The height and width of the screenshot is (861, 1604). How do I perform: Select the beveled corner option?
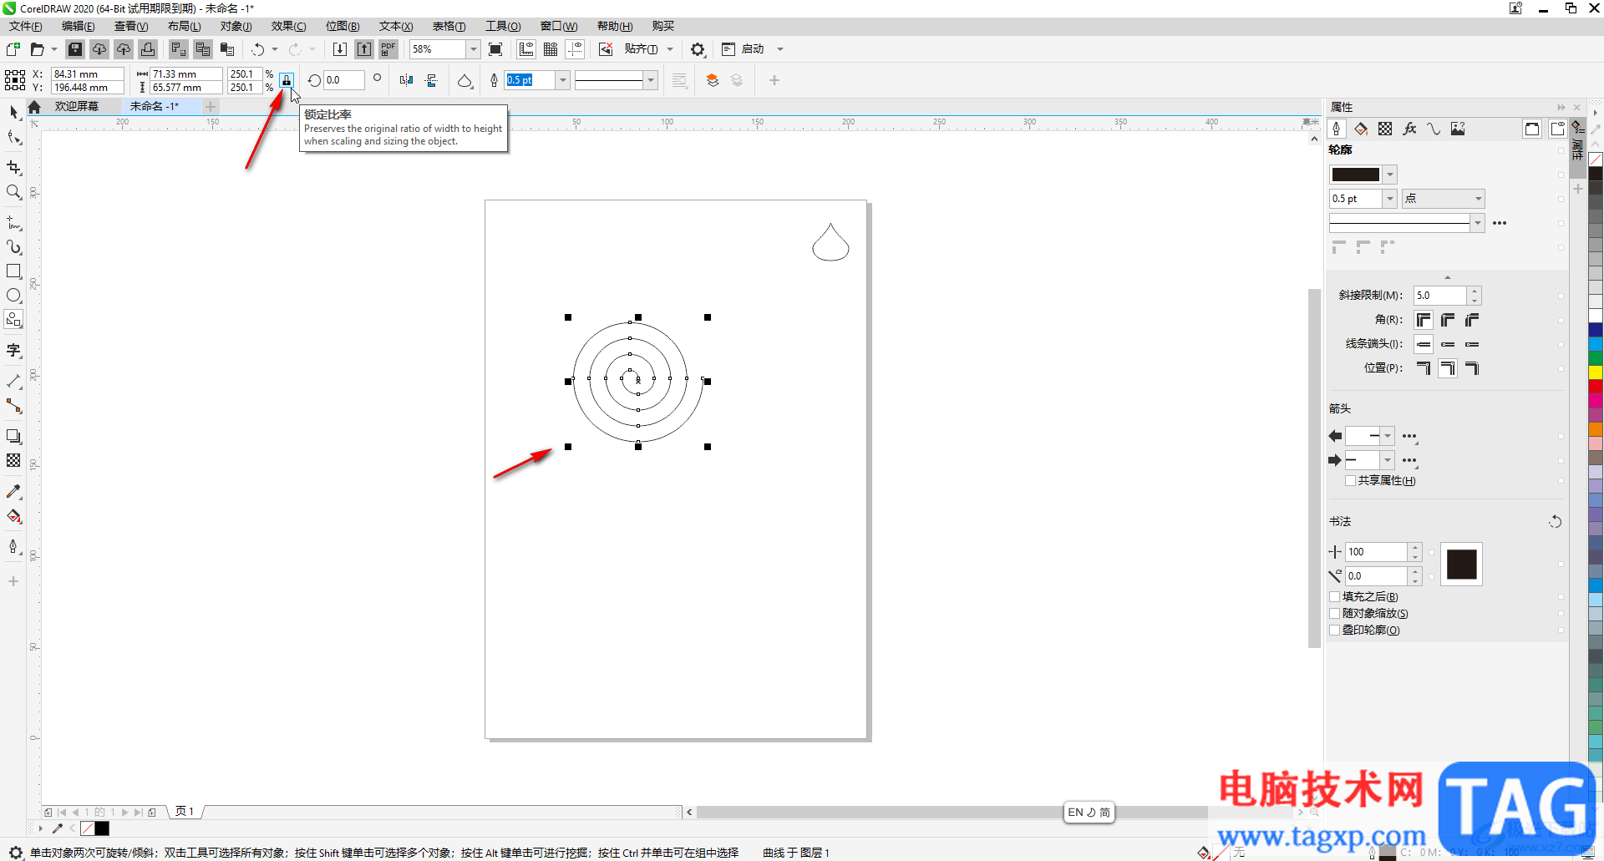click(1472, 320)
